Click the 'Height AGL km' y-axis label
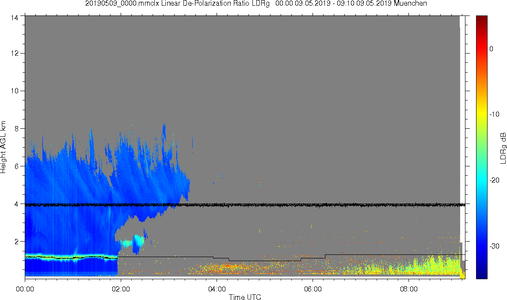507x300 pixels. point(3,147)
